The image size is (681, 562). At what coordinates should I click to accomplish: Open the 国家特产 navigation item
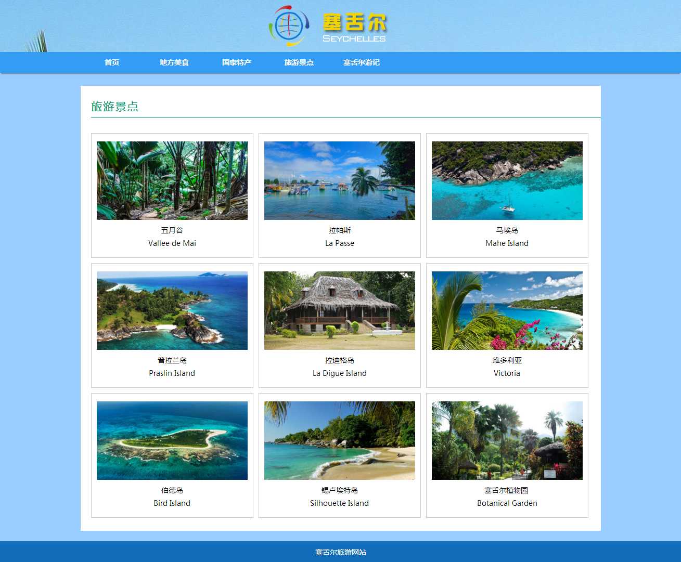[237, 62]
